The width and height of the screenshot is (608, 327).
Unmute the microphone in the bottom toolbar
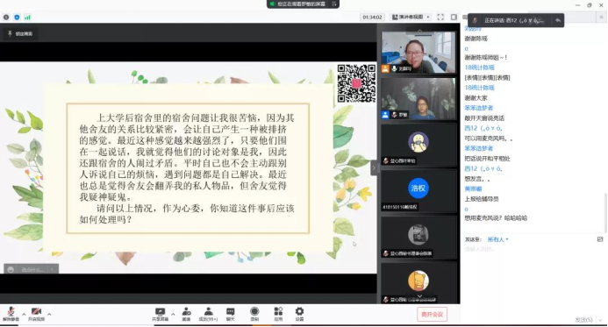pyautogui.click(x=11, y=314)
